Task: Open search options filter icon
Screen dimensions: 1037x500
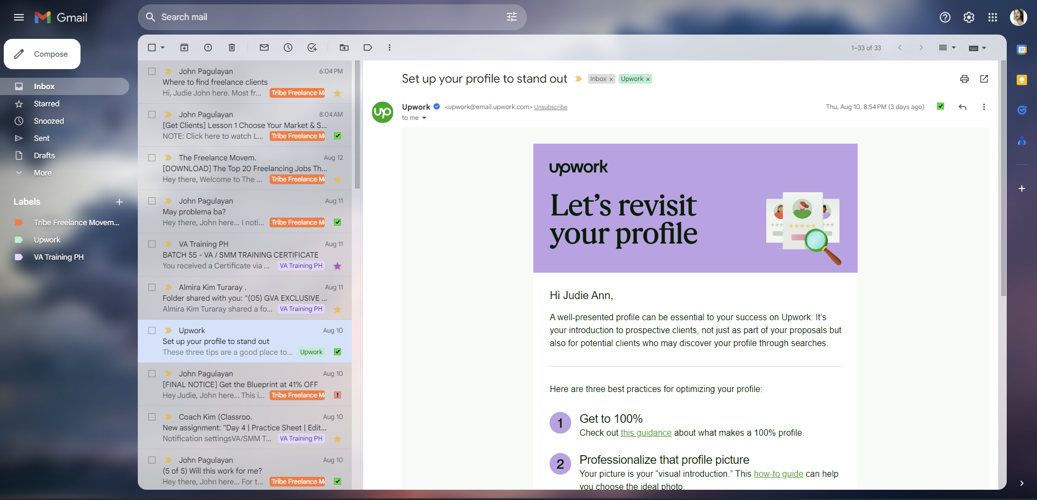Action: pos(511,17)
